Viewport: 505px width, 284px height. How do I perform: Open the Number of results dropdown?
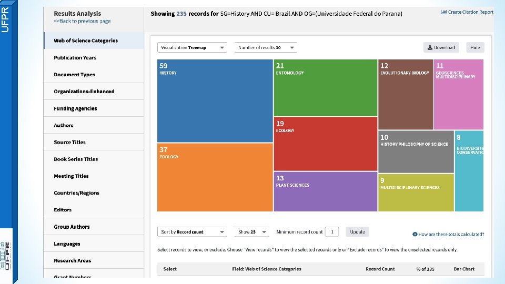(266, 47)
